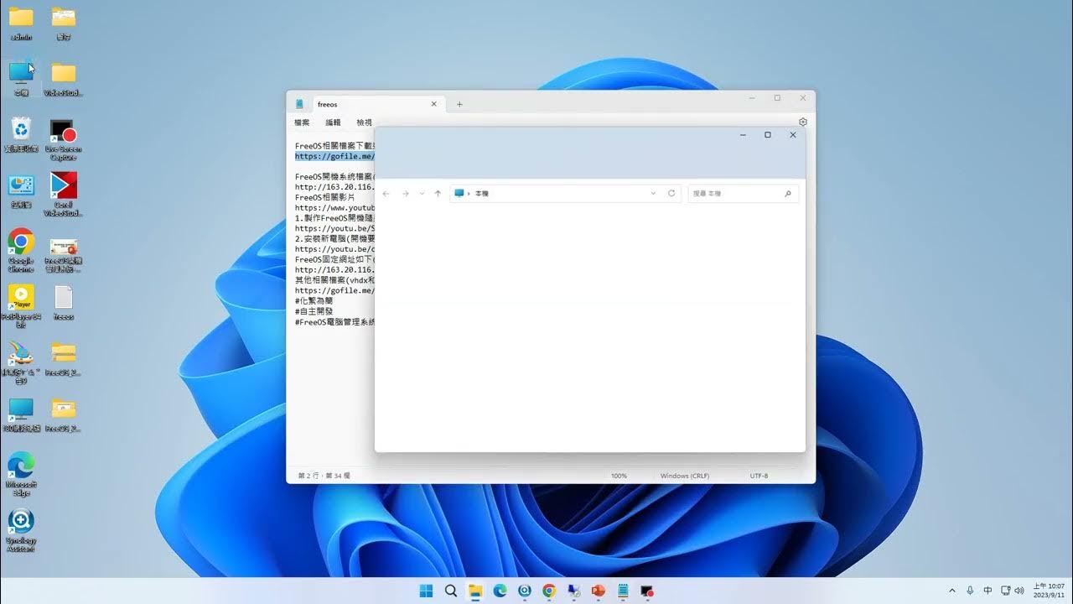The width and height of the screenshot is (1073, 604).
Task: Click the 100% zoom in Notepad status bar
Action: [619, 476]
